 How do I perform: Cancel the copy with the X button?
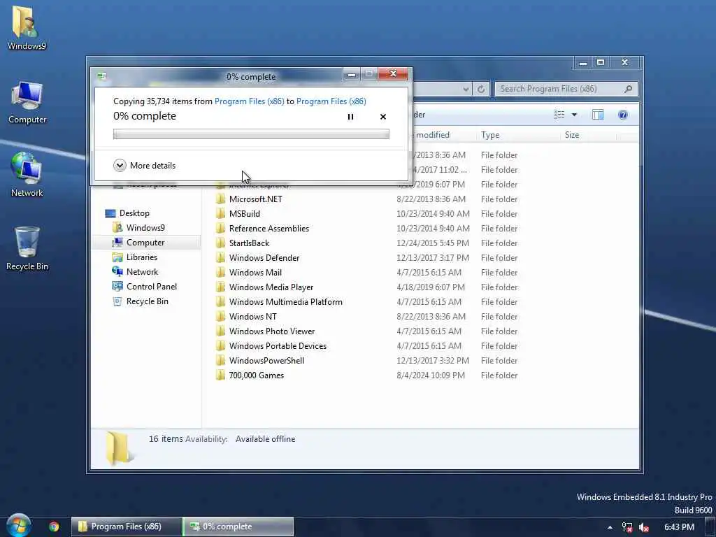click(383, 117)
